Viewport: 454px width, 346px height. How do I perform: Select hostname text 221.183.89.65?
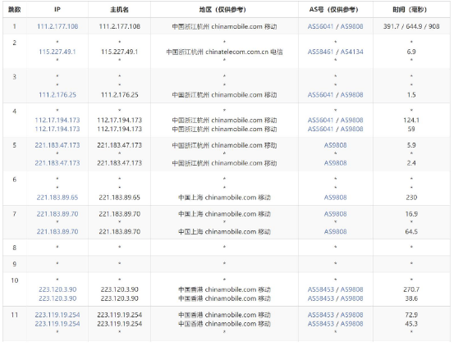coord(119,198)
